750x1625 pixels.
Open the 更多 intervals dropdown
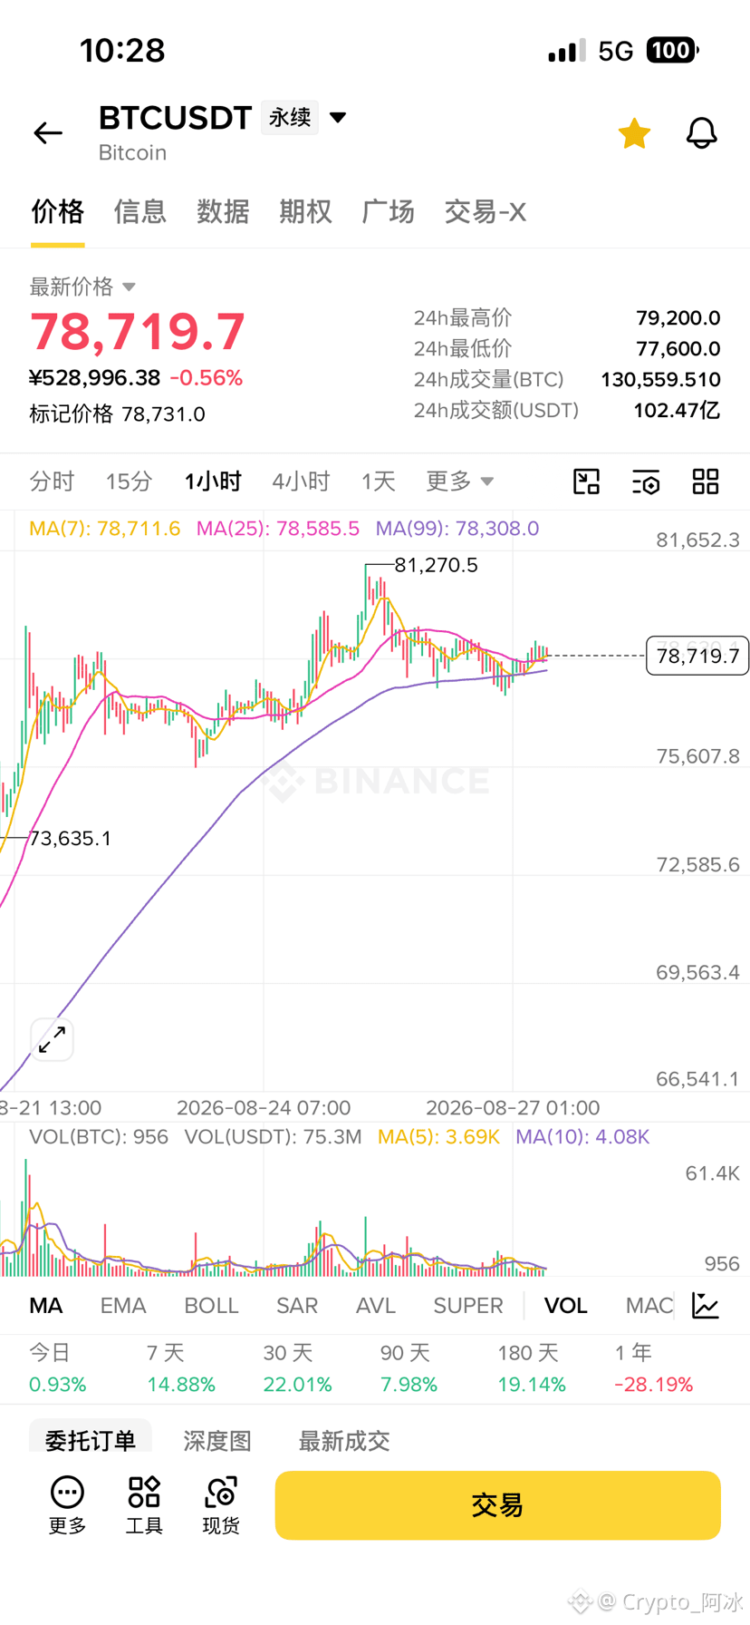pos(459,481)
